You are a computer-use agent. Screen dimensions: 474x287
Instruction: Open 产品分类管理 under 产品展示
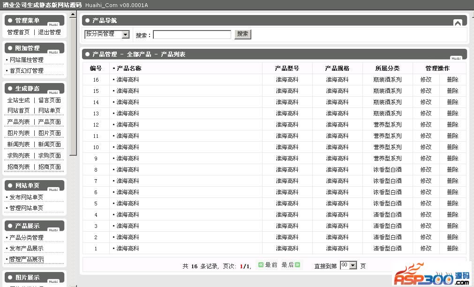coord(26,238)
